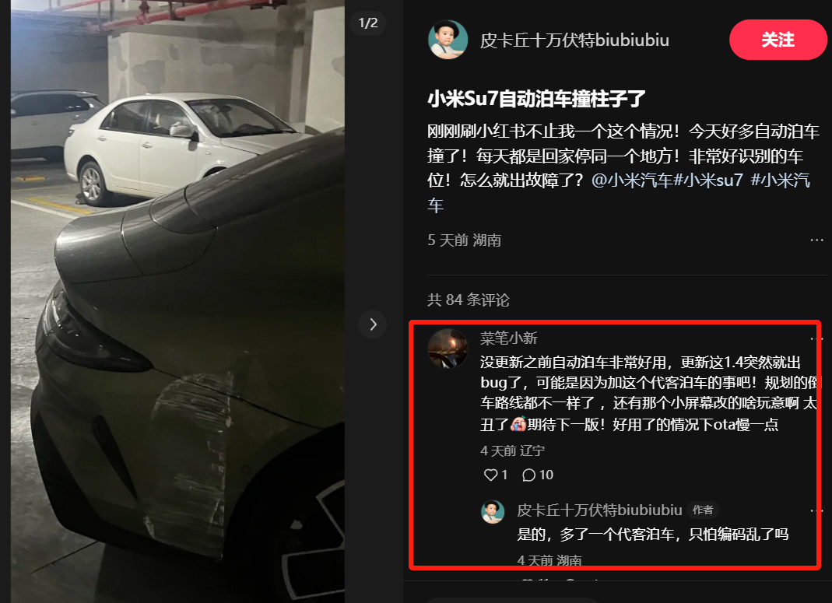832x603 pixels.
Task: Open commenter name 菜笔小新
Action: (509, 338)
